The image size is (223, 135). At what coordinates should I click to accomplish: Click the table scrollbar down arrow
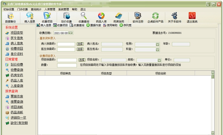coord(213,133)
